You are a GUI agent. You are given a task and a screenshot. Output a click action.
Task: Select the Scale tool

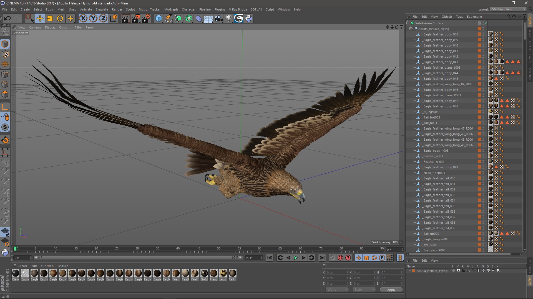tap(50, 19)
